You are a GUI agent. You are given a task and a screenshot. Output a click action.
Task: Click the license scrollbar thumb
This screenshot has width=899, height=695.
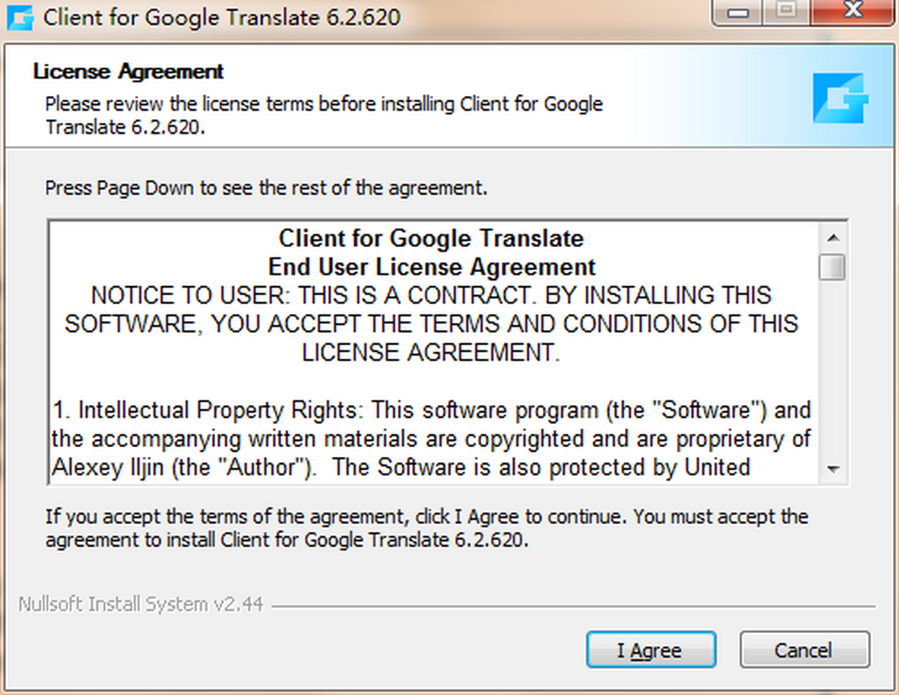pos(832,267)
